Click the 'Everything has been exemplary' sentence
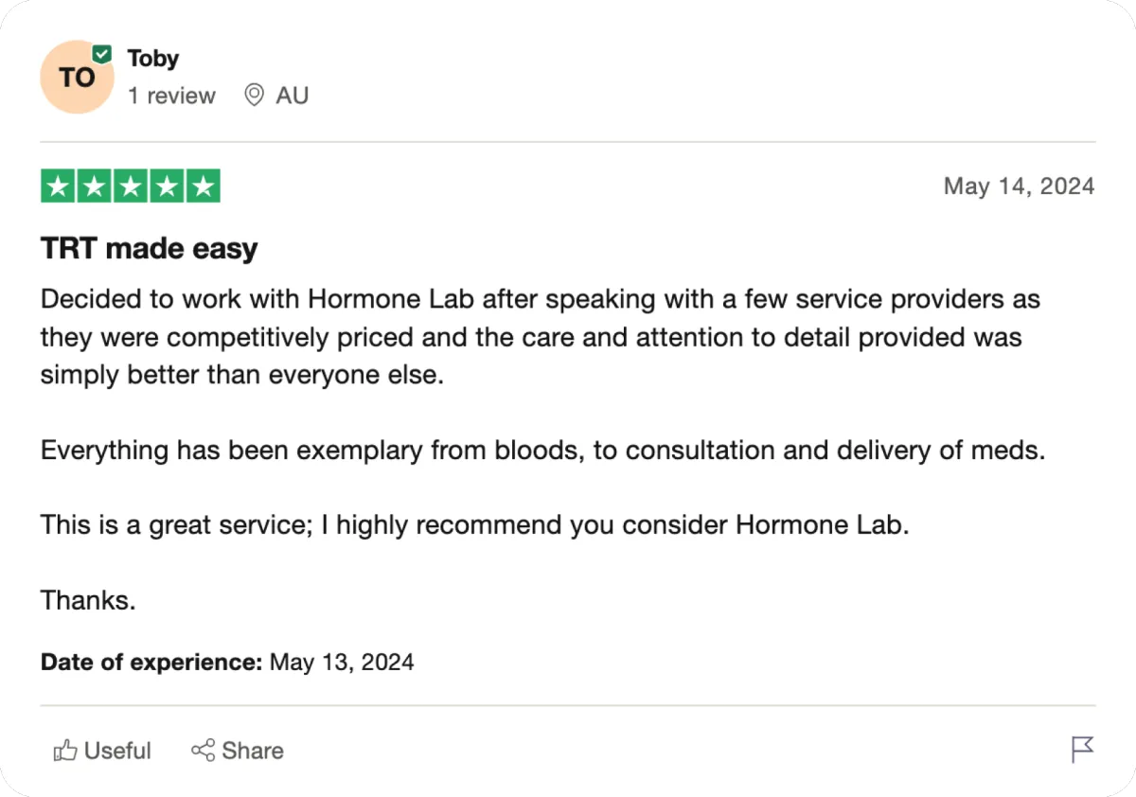The height and width of the screenshot is (797, 1136). (542, 451)
